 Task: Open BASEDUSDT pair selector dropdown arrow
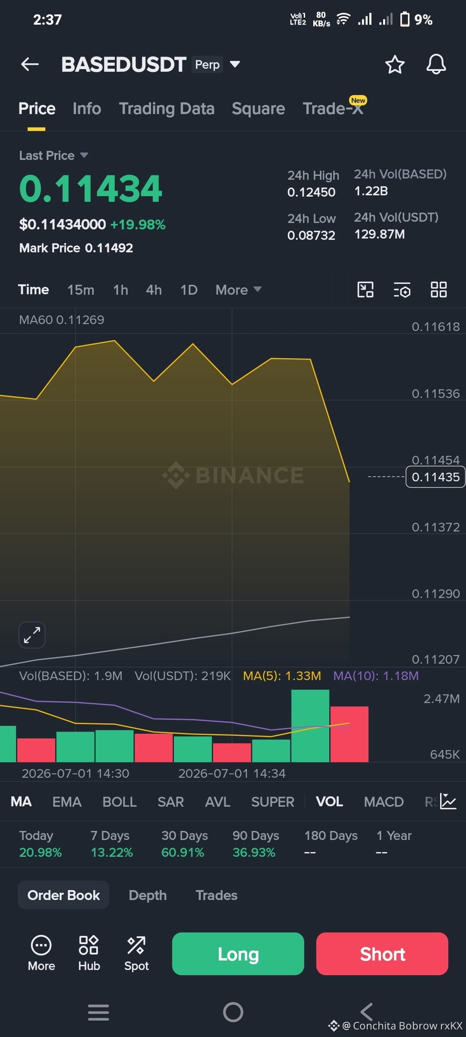point(235,64)
